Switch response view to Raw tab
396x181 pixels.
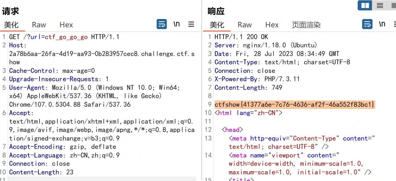tap(245, 25)
